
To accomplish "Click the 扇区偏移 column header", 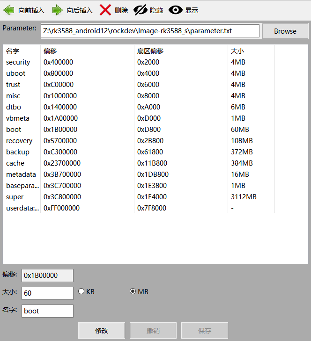I will (x=181, y=51).
